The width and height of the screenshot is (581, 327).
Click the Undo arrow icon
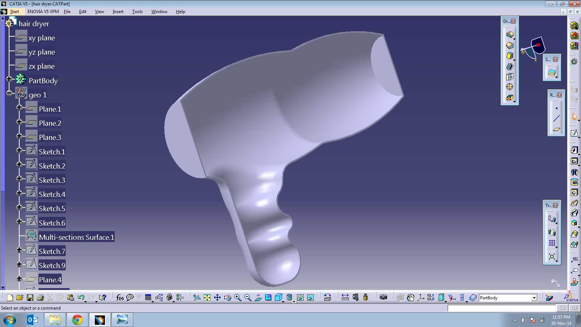point(81,298)
